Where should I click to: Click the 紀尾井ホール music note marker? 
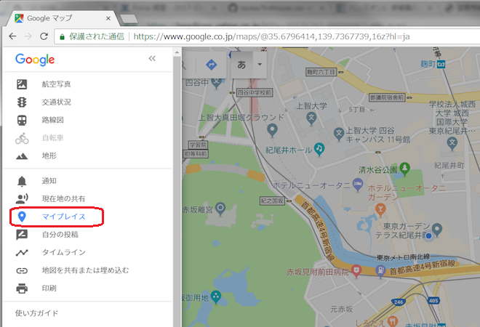pyautogui.click(x=319, y=149)
